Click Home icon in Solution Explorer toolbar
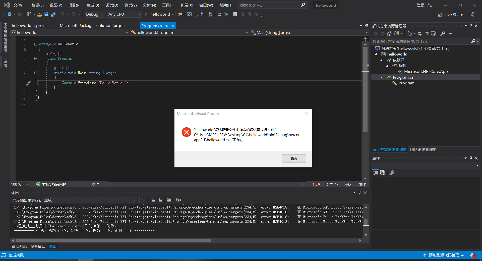 tap(389, 34)
